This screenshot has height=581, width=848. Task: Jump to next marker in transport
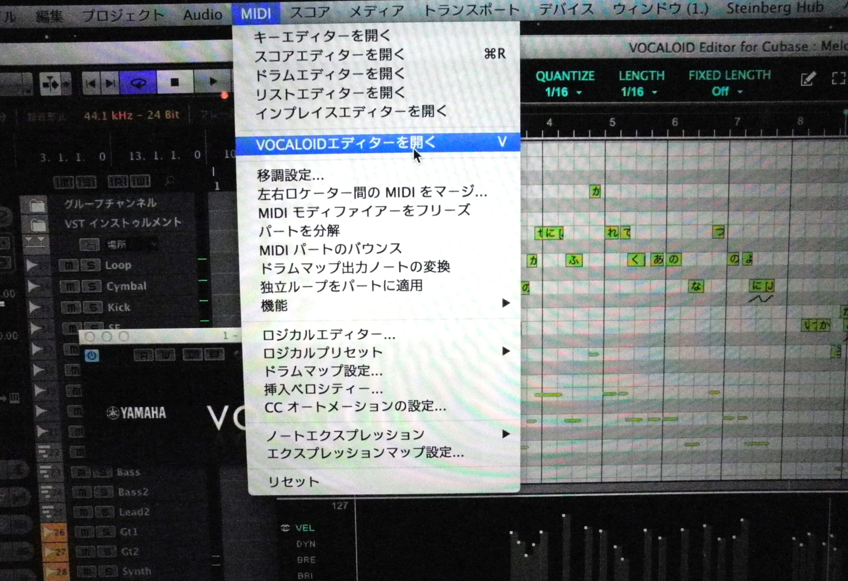coord(110,83)
